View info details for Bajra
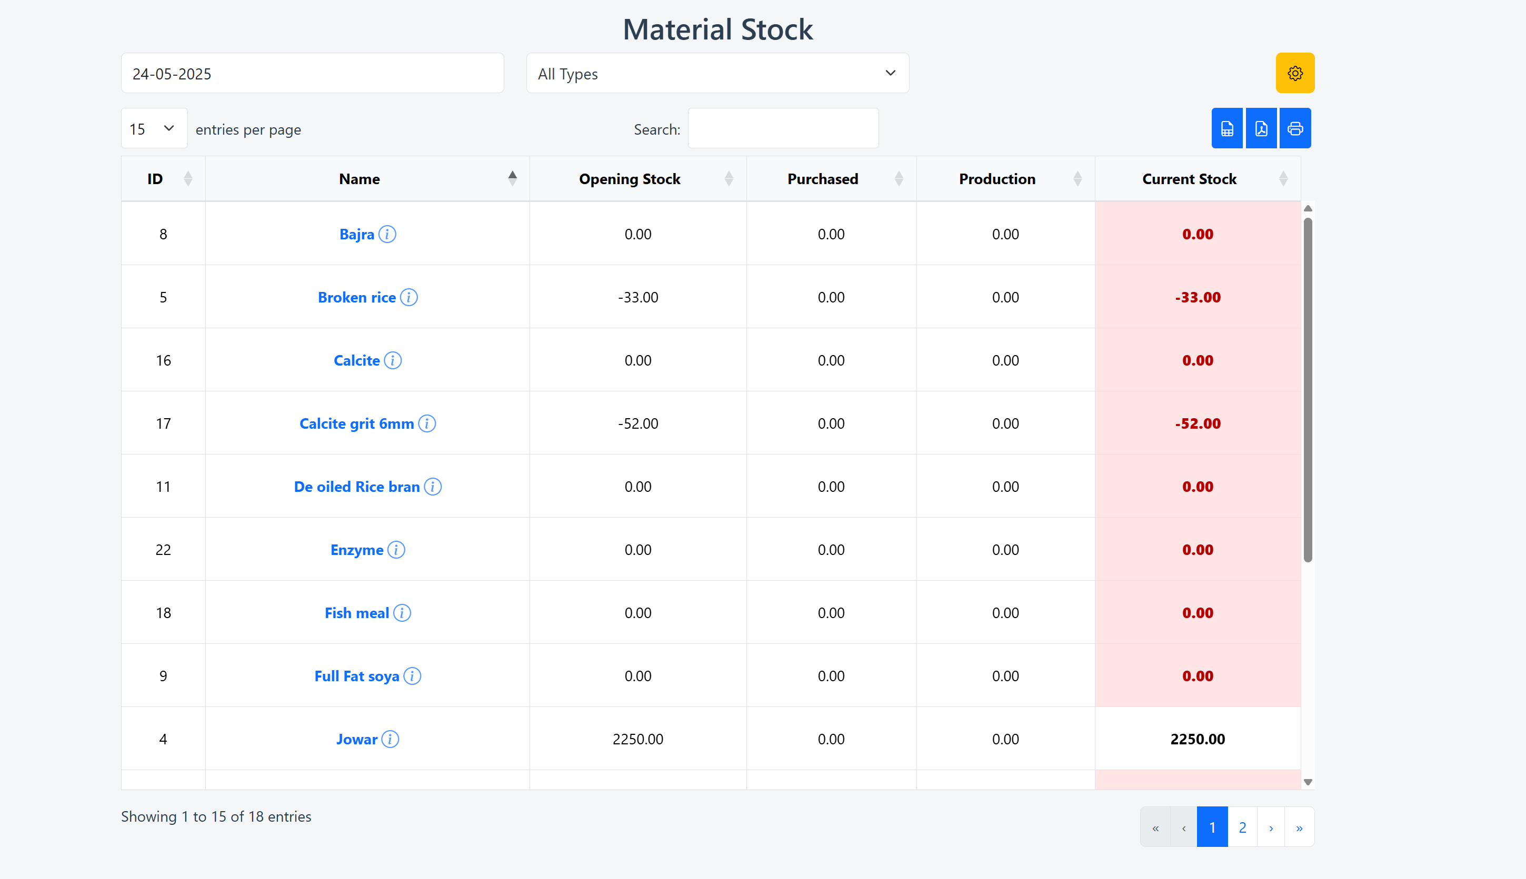The height and width of the screenshot is (879, 1526). 388,234
